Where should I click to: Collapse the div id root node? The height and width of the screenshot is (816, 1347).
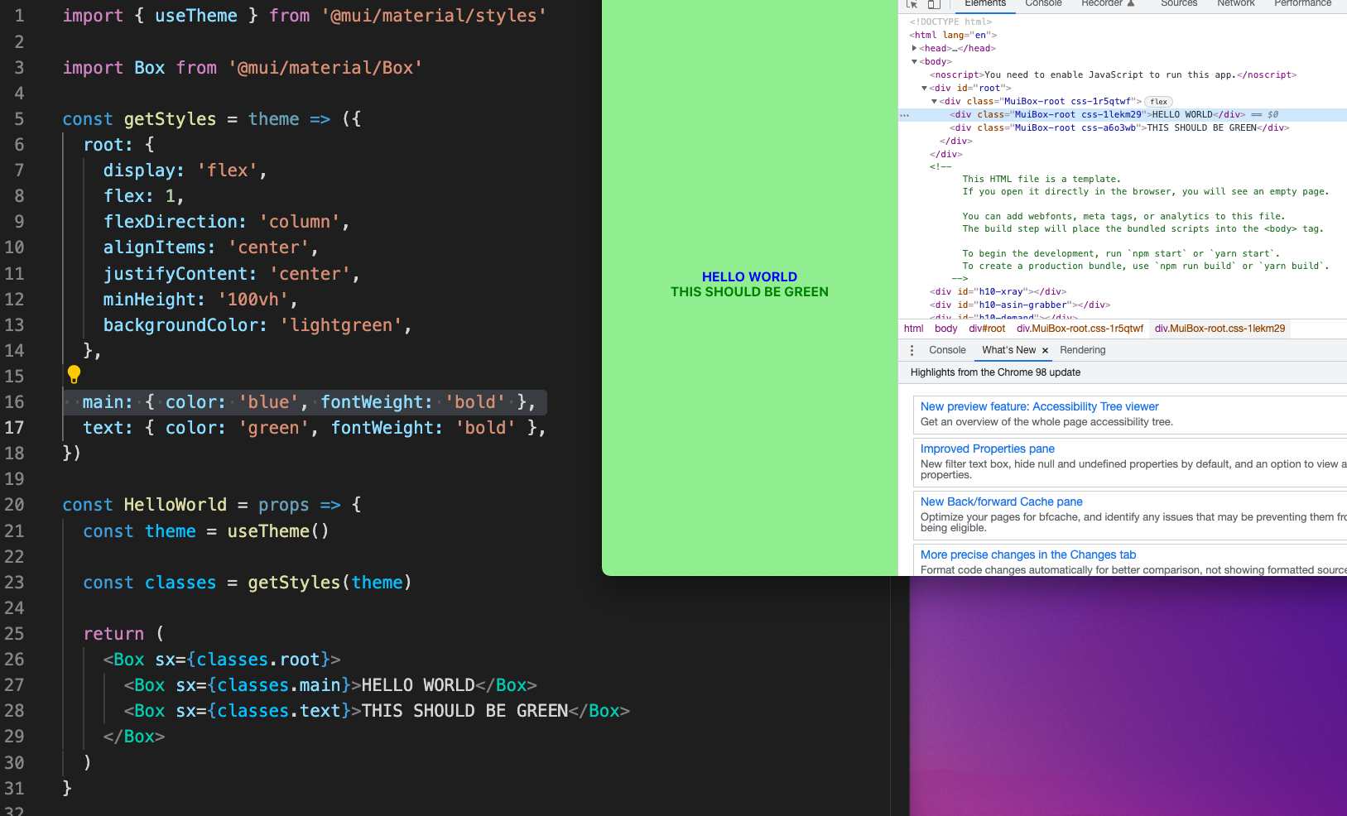(924, 88)
